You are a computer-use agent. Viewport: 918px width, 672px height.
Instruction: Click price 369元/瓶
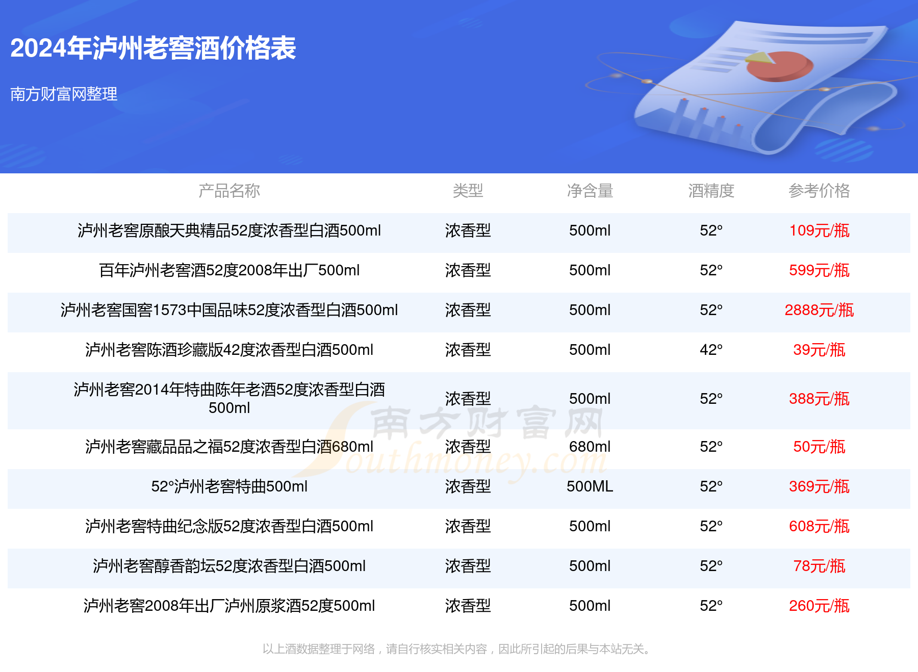point(819,486)
